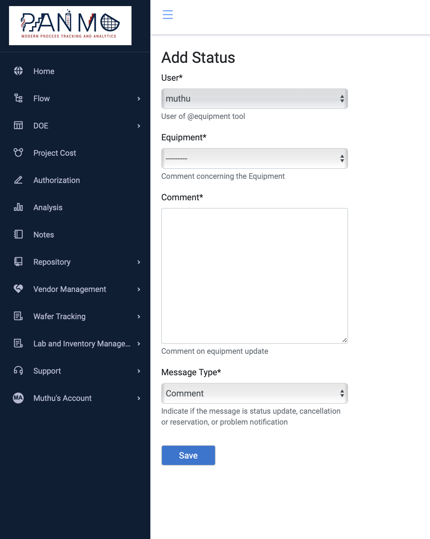
Task: Click the Add Status heading
Action: pos(198,58)
